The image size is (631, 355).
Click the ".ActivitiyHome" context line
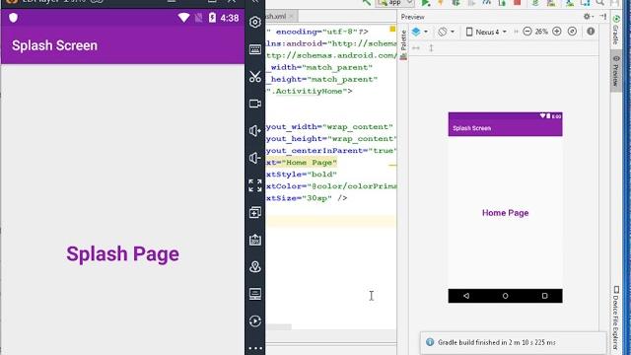point(309,92)
